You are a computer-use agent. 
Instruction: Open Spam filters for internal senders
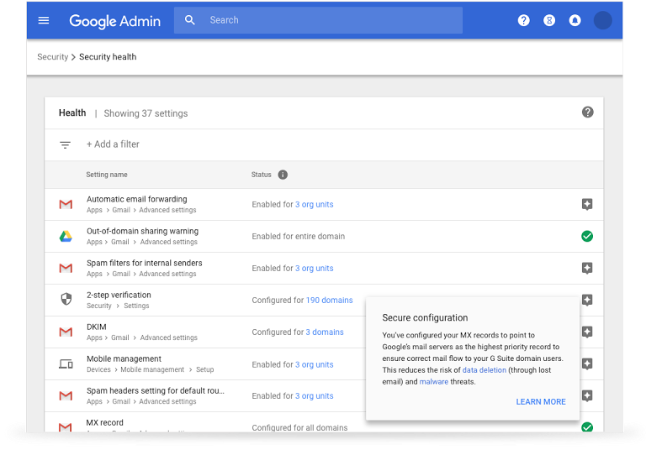pyautogui.click(x=144, y=263)
